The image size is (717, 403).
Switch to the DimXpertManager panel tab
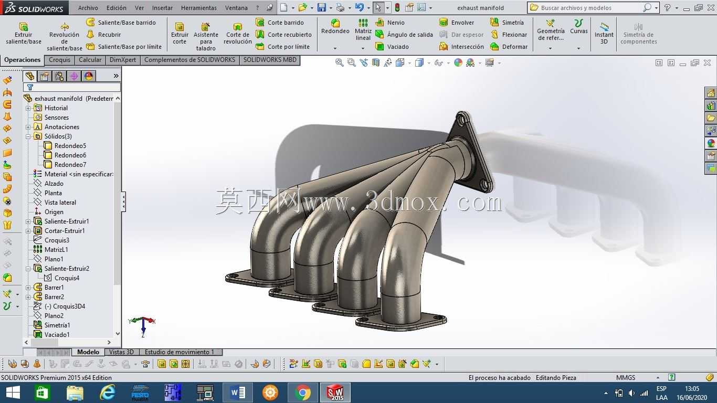(74, 76)
